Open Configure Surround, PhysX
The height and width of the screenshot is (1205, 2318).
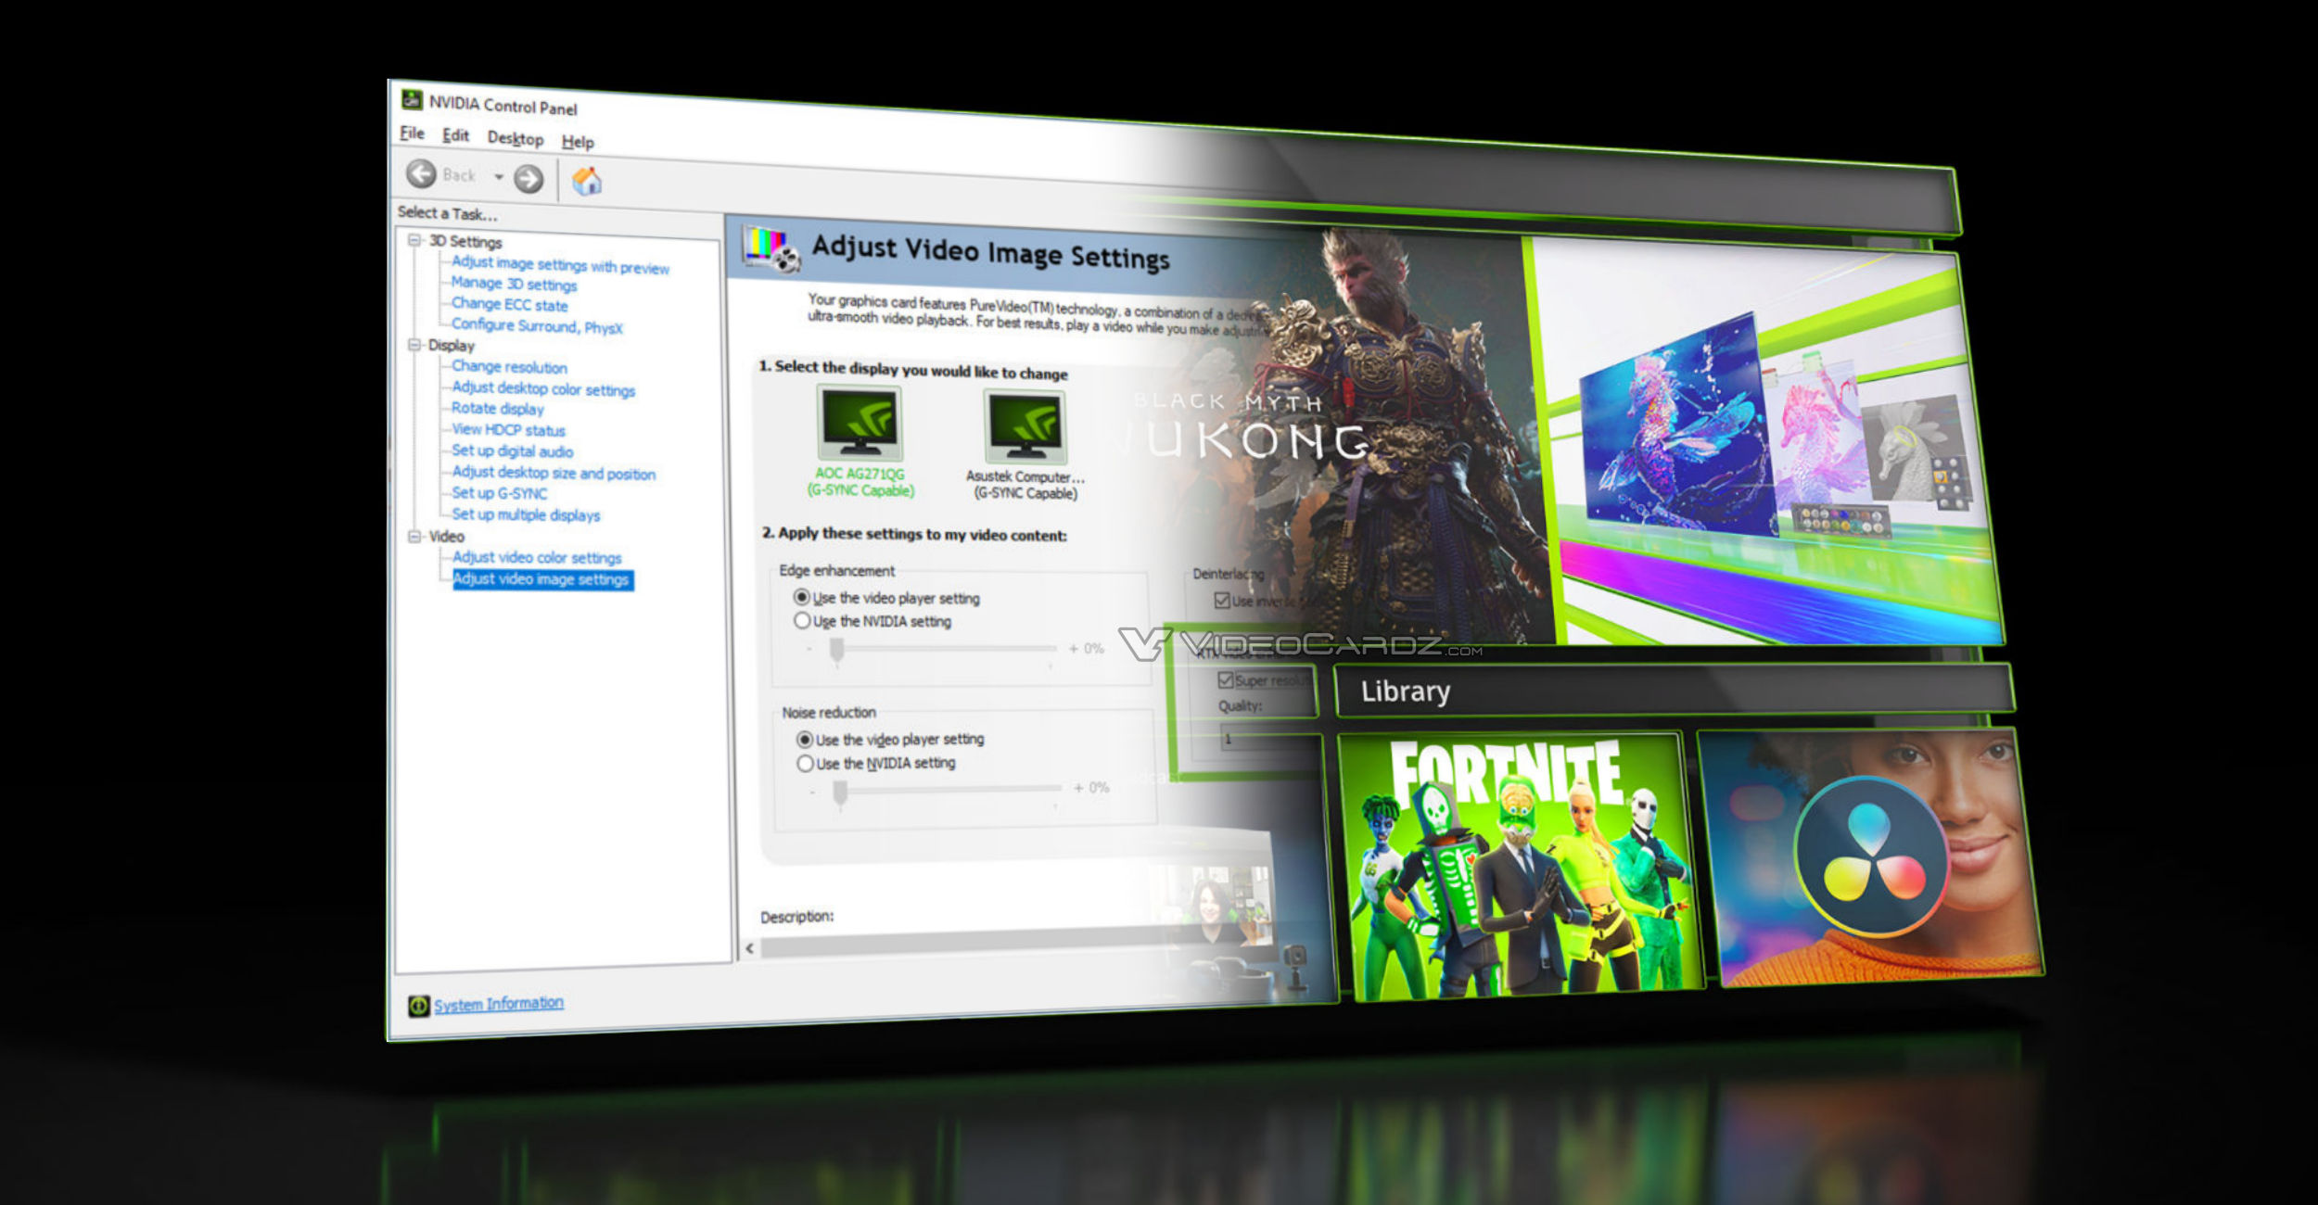537,326
